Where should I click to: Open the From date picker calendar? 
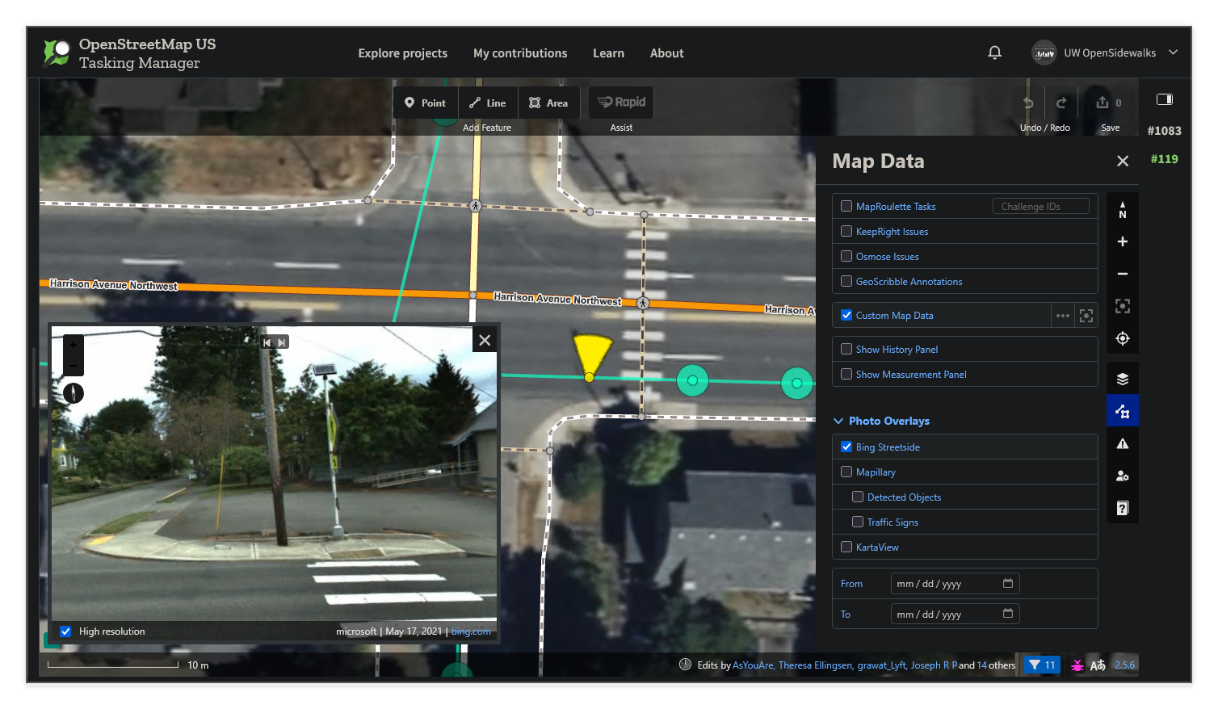coord(1008,583)
